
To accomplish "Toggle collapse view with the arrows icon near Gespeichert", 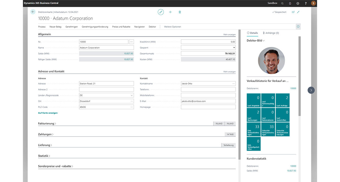I will [x=298, y=12].
